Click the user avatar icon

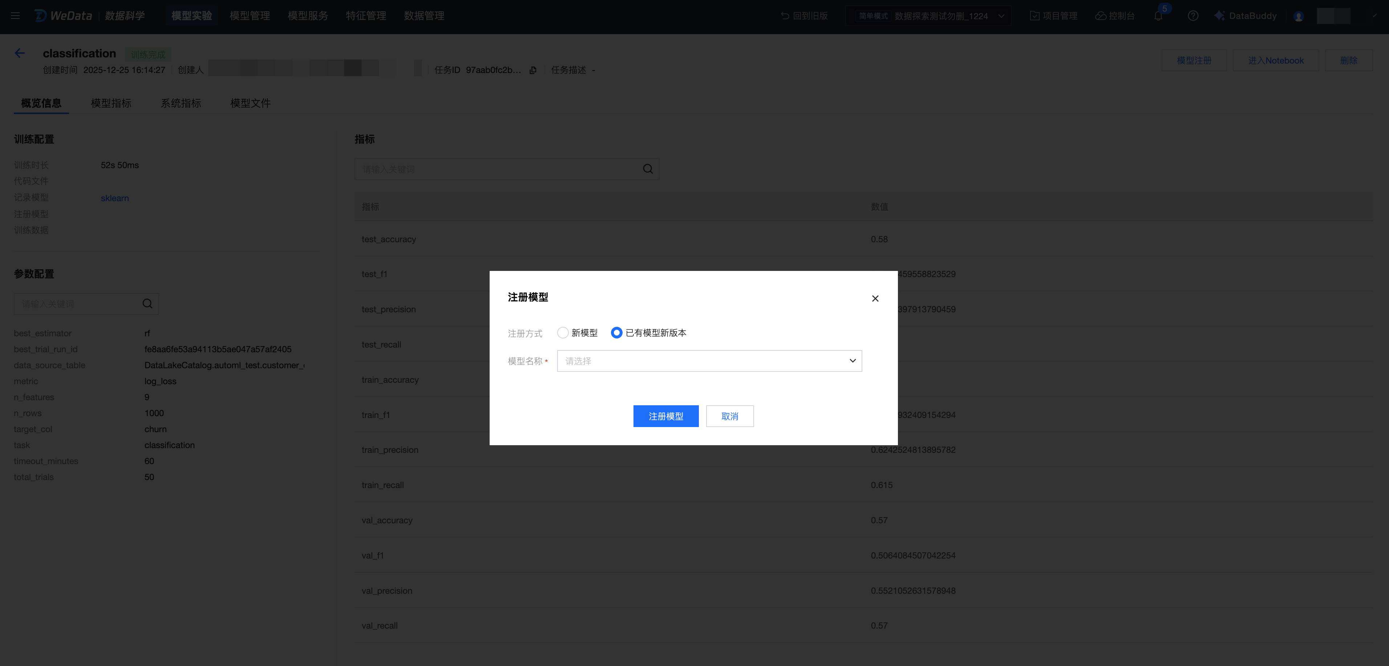1299,16
